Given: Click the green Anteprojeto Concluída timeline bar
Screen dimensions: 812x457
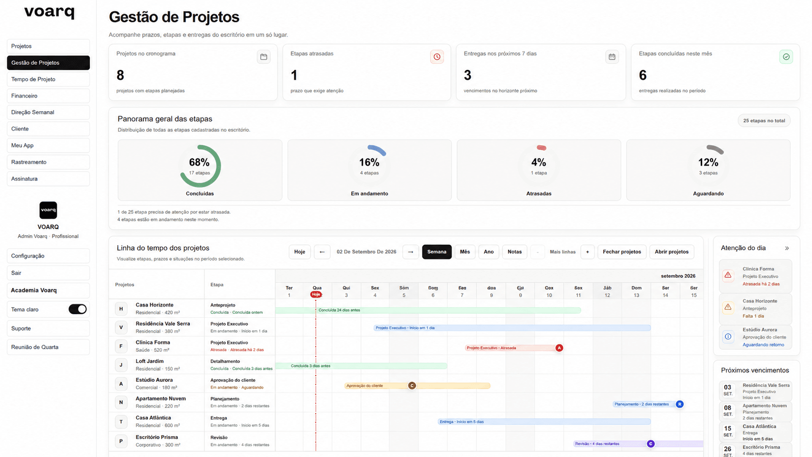Looking at the screenshot, I should click(x=428, y=310).
